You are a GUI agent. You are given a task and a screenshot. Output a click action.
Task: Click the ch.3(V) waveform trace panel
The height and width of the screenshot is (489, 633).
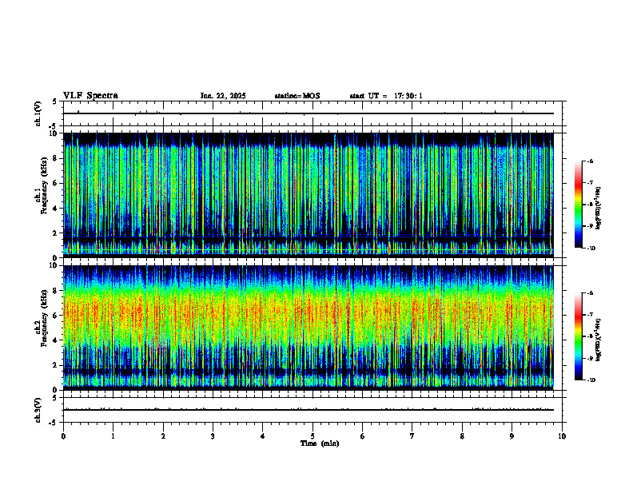pos(313,410)
